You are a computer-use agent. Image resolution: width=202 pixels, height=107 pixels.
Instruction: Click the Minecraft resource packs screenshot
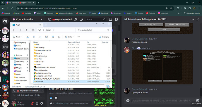(x=162, y=67)
